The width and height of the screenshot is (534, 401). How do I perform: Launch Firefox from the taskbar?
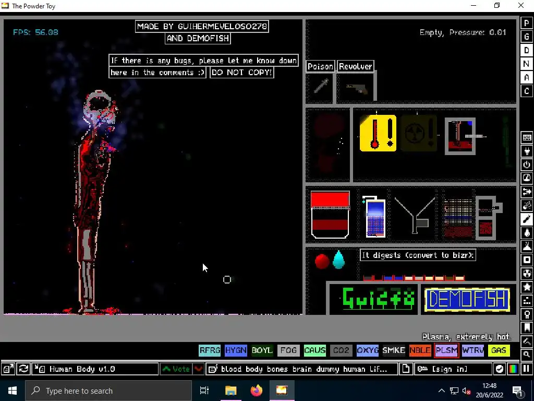[x=257, y=391]
